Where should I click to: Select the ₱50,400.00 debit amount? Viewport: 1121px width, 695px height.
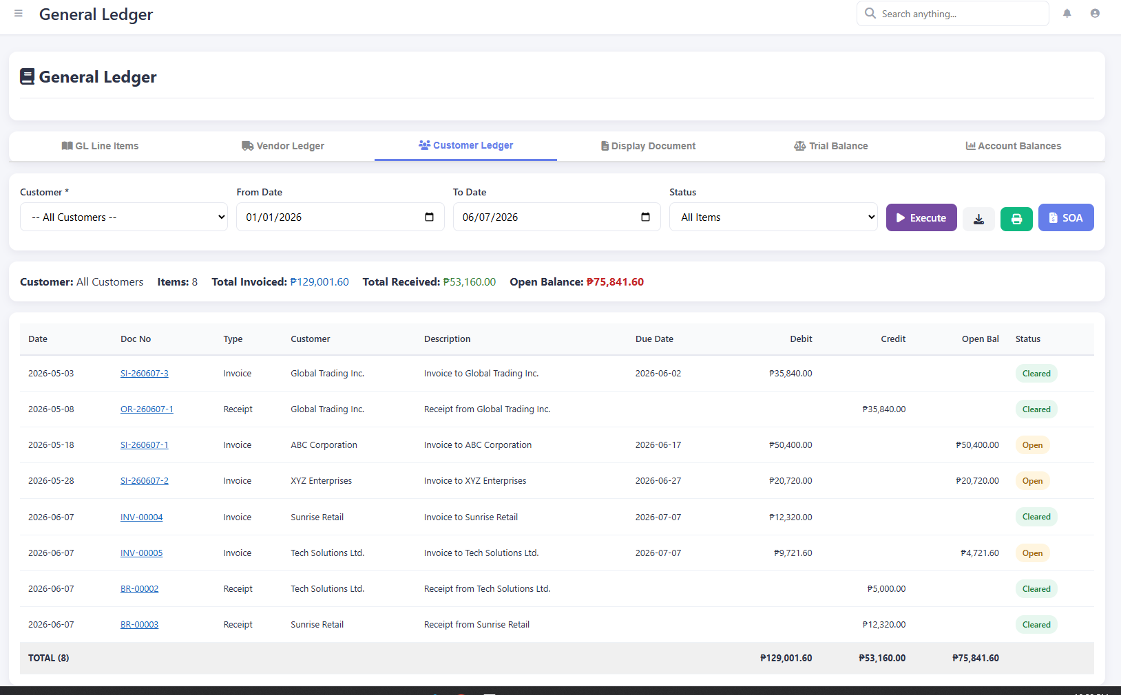pos(790,445)
